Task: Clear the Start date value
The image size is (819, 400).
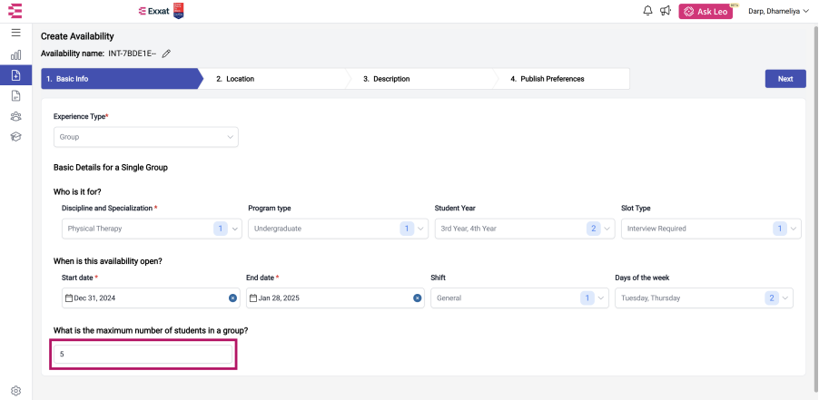Action: (x=232, y=298)
